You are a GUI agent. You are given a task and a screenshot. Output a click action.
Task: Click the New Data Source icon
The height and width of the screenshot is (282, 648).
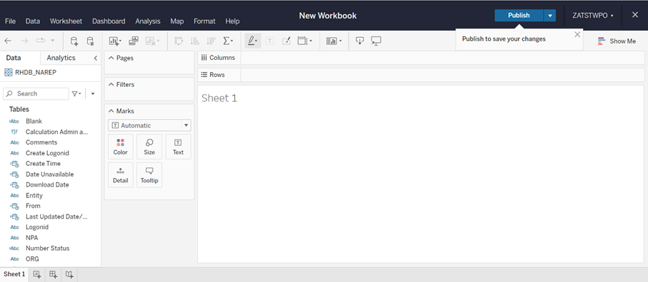[74, 41]
